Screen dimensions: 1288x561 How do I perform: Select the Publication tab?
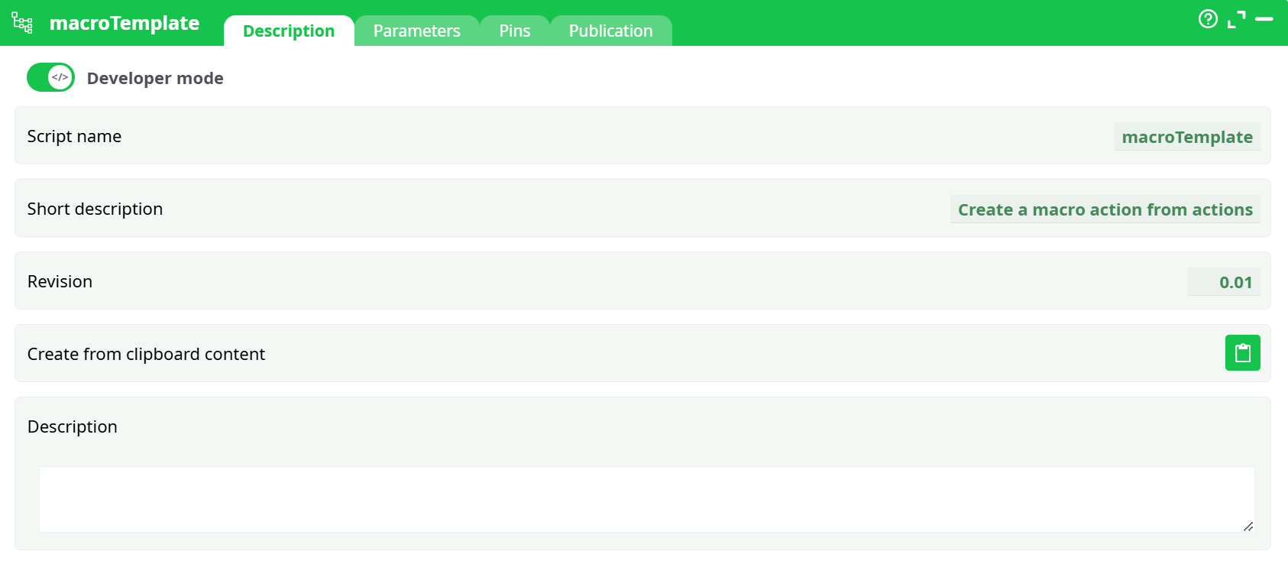[610, 31]
